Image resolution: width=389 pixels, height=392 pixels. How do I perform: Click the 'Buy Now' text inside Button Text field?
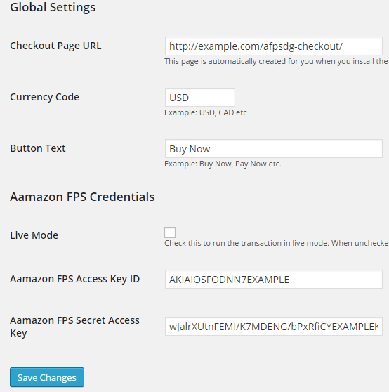pyautogui.click(x=190, y=149)
